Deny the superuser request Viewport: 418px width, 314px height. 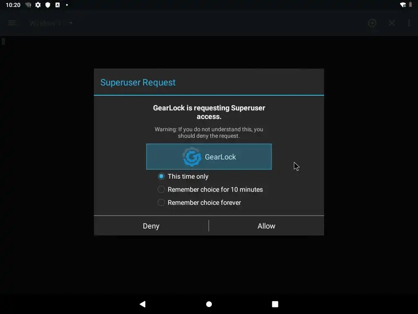tap(151, 226)
